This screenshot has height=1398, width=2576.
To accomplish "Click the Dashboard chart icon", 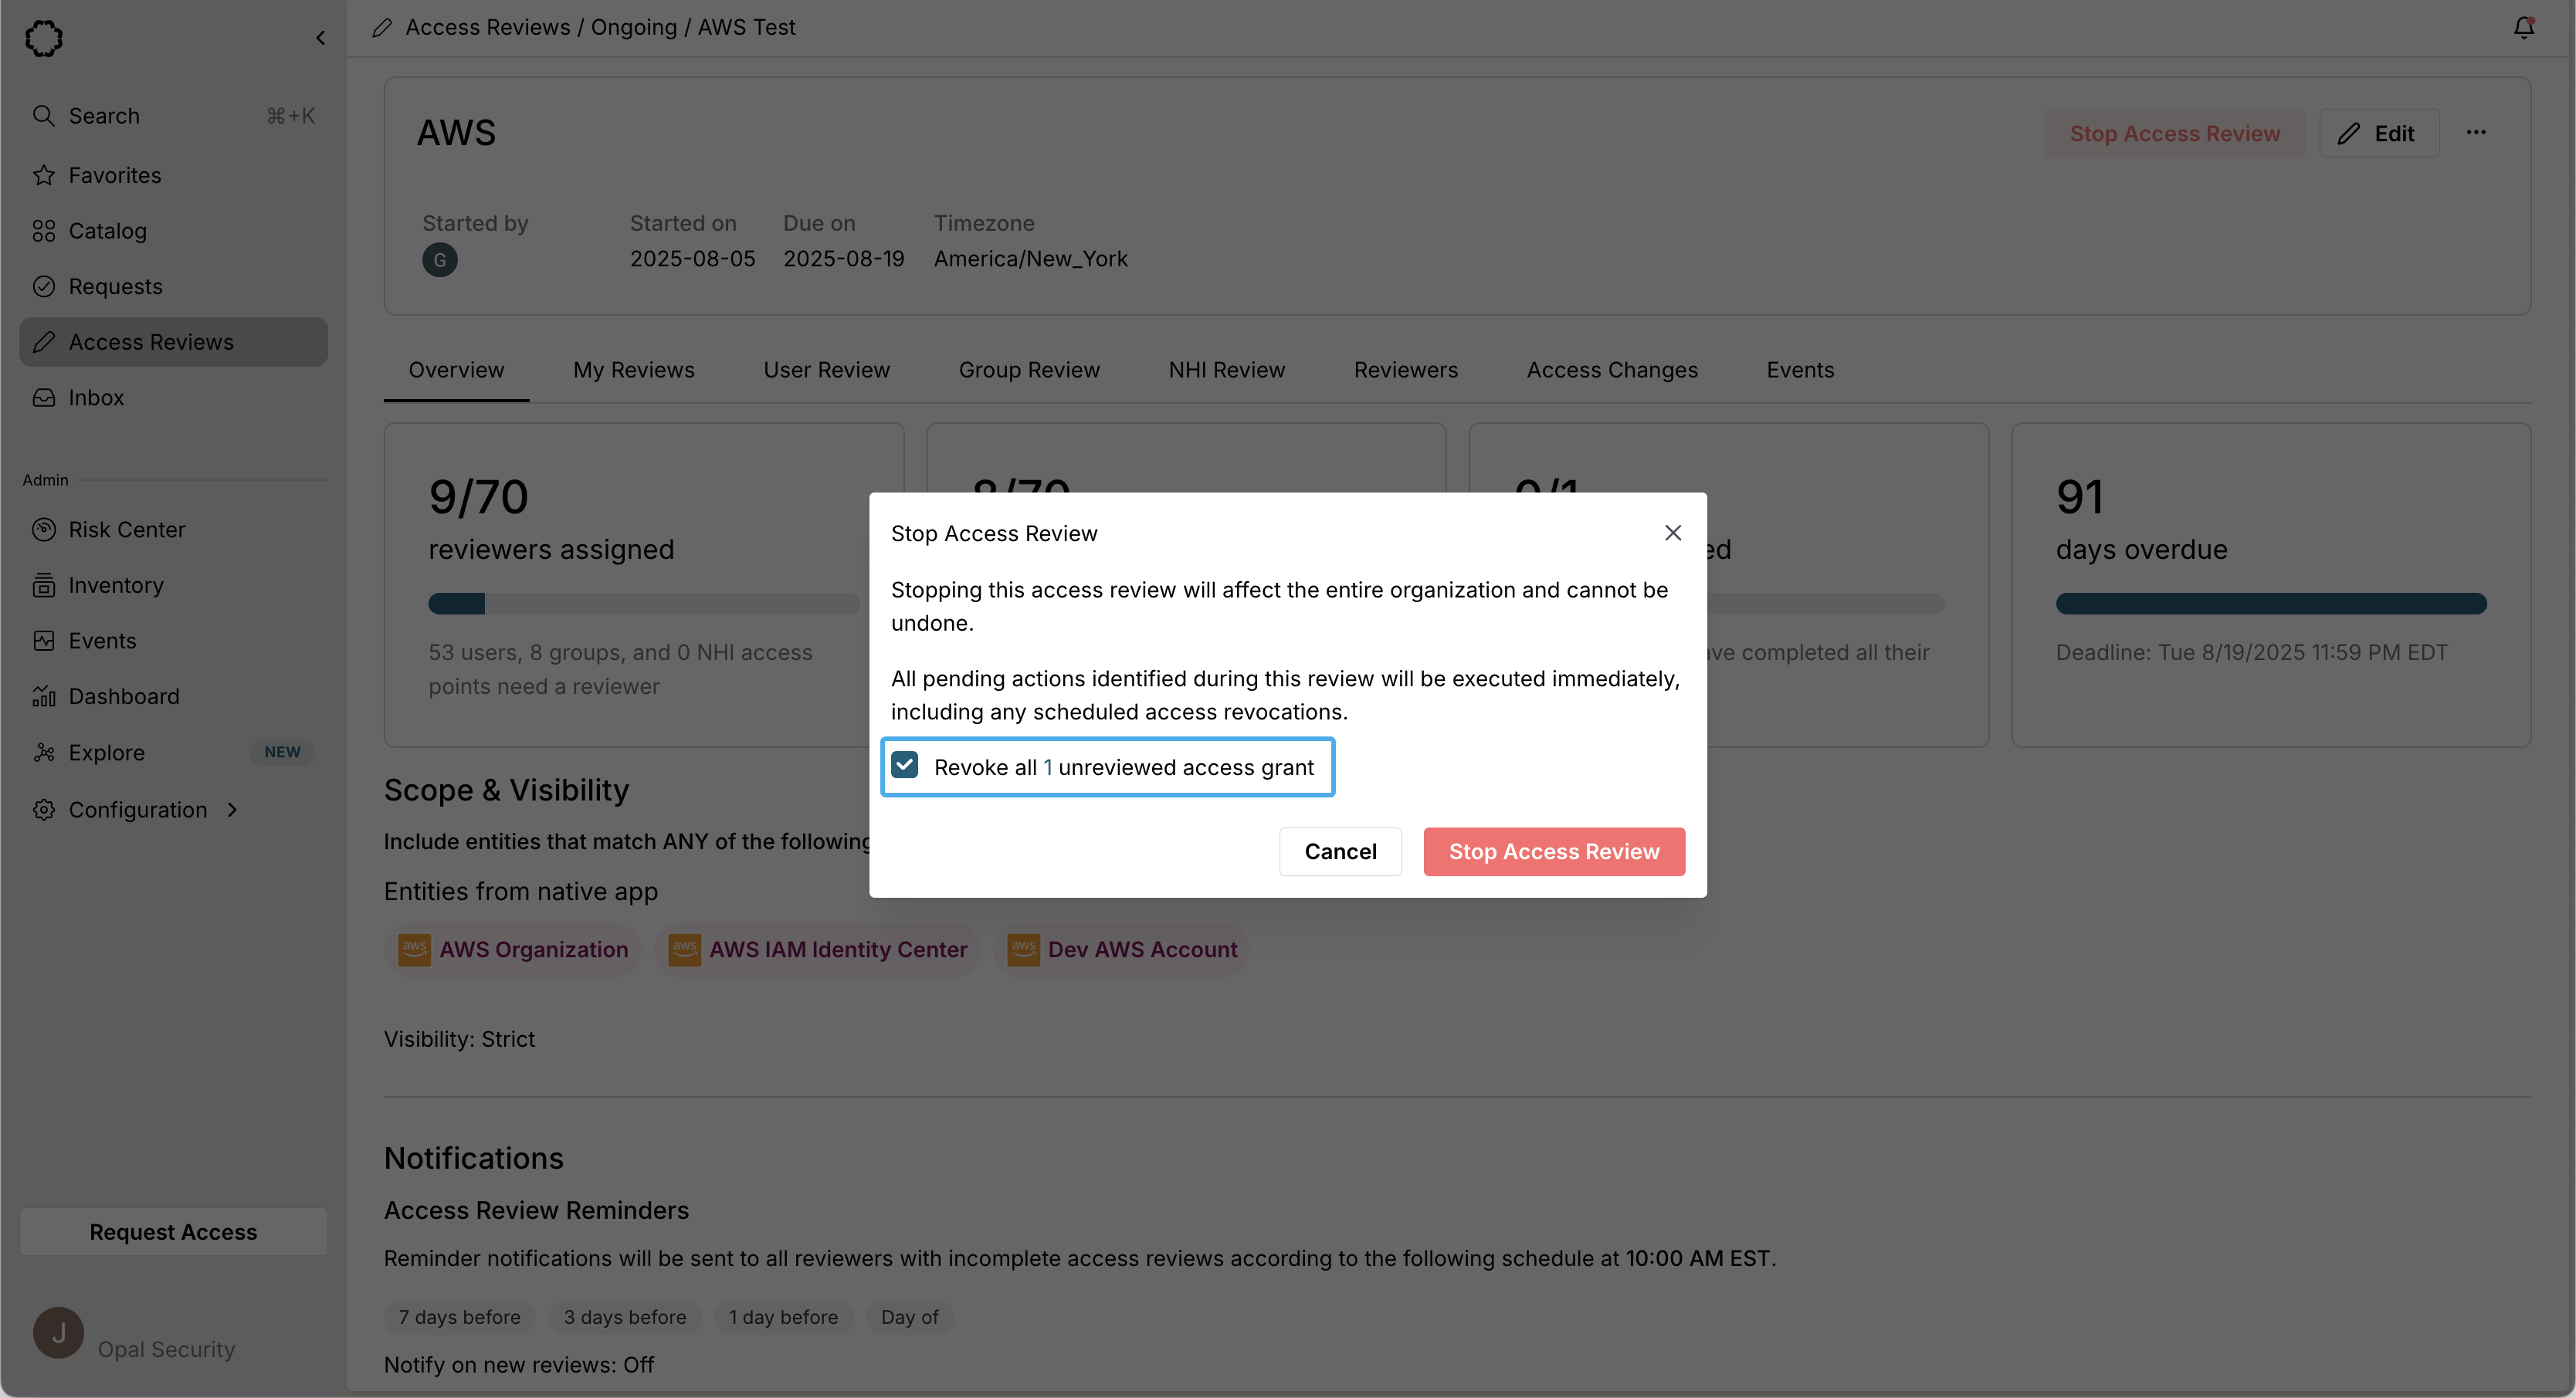I will (x=44, y=696).
